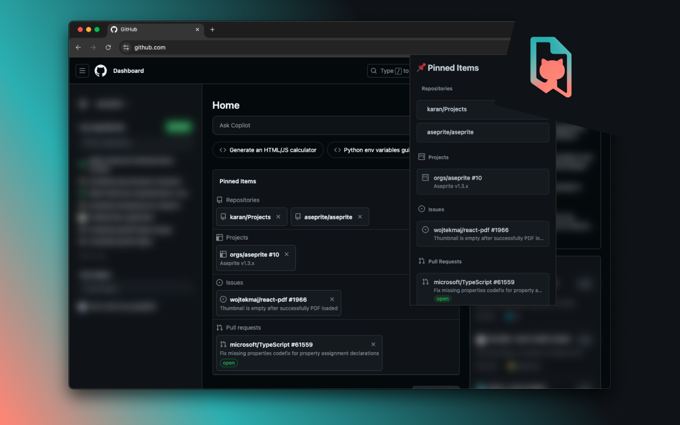Click issue icon in popup react-pdf card
Screen dimensions: 680x425
click(425, 229)
